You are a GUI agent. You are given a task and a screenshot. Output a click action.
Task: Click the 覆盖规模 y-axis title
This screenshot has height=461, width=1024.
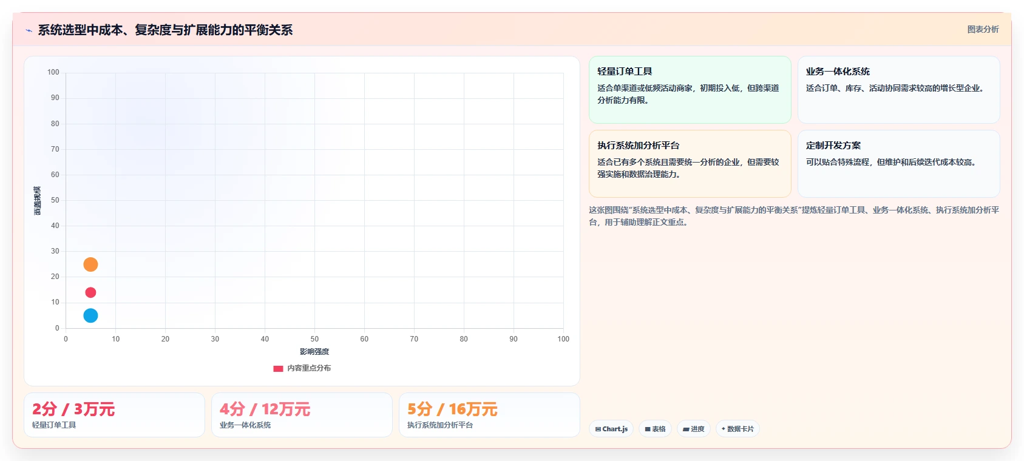tap(38, 201)
